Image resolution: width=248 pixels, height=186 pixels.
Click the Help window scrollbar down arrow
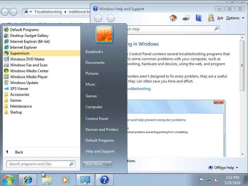242,154
